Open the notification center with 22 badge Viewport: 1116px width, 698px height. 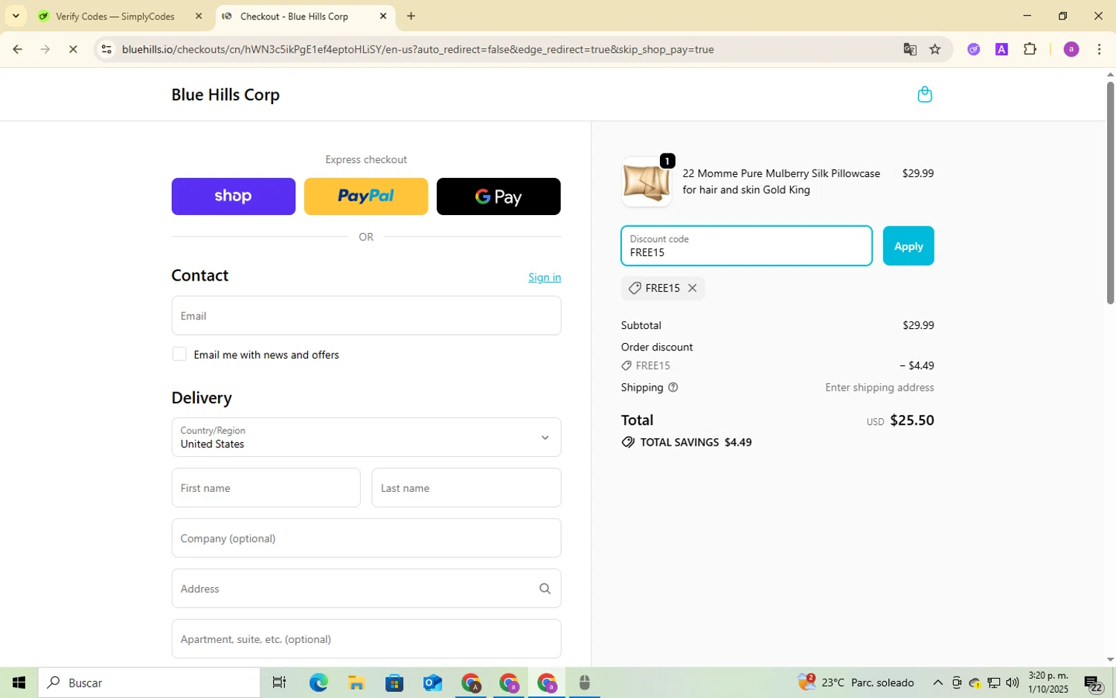1093,683
